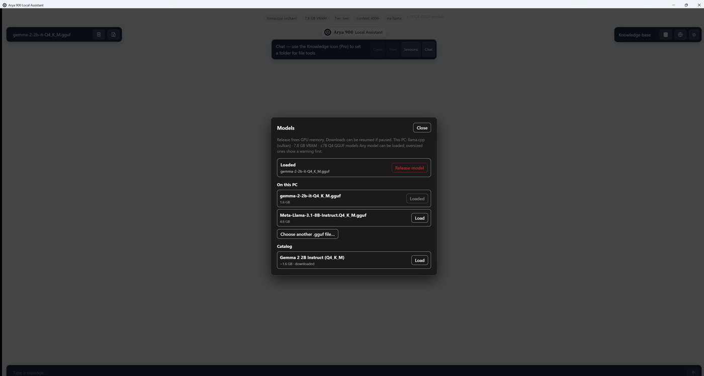Focus the Type a message input field
Viewport: 704px width, 376px height.
click(x=347, y=372)
